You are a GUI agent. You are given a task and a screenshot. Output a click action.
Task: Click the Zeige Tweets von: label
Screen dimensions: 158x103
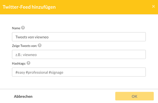(24, 46)
